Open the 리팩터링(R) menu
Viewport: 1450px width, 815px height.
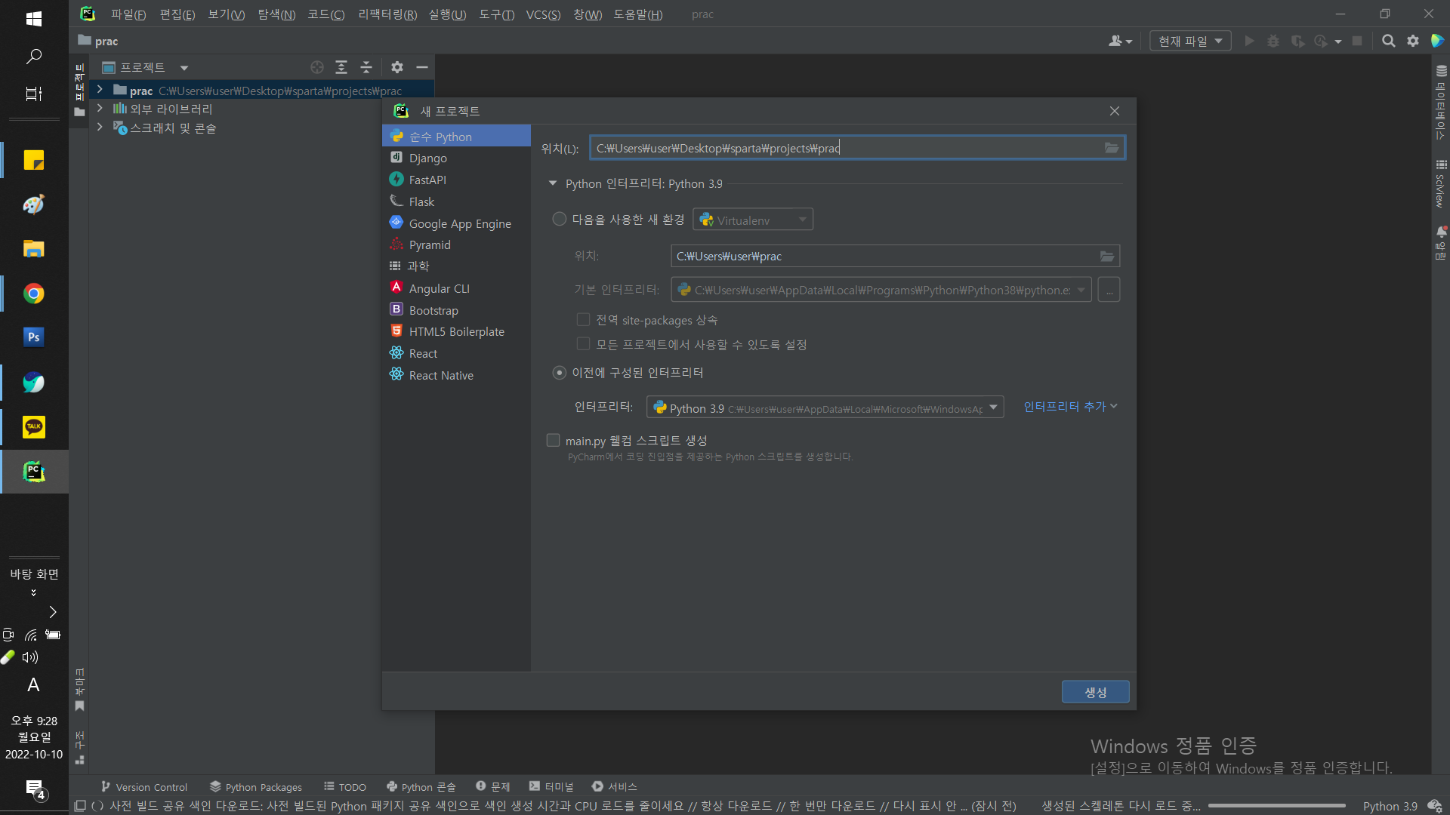coord(387,14)
